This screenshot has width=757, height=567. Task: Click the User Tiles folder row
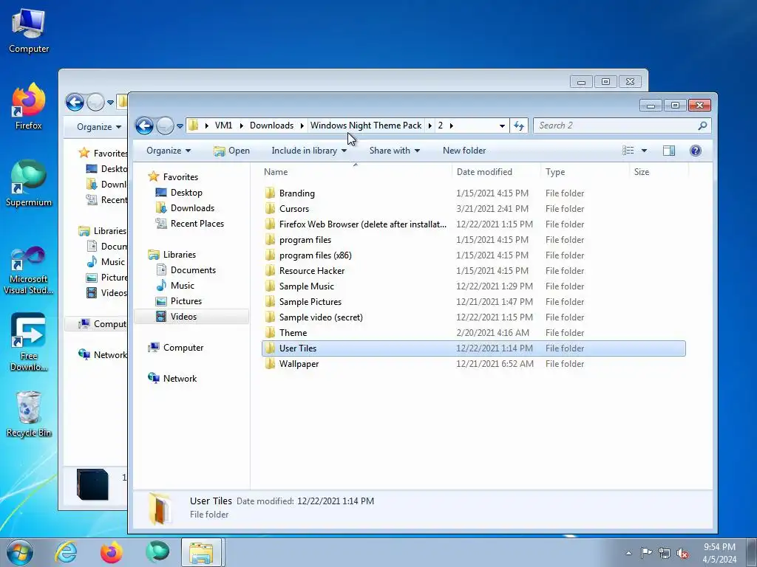(x=474, y=348)
